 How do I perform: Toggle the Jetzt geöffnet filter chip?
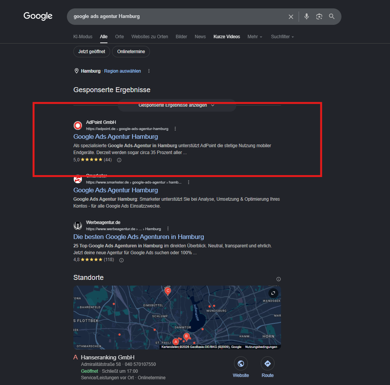[x=91, y=52]
